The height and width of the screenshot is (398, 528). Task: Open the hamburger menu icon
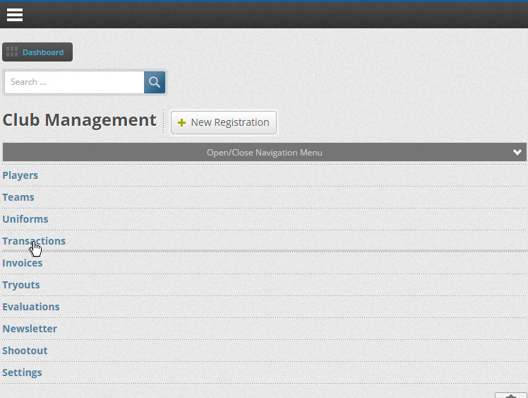[15, 15]
